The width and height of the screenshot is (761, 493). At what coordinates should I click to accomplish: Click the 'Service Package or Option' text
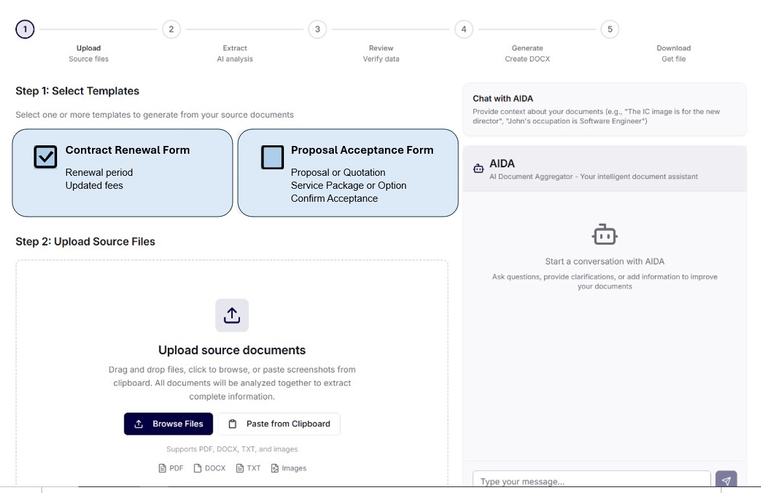pyautogui.click(x=349, y=186)
